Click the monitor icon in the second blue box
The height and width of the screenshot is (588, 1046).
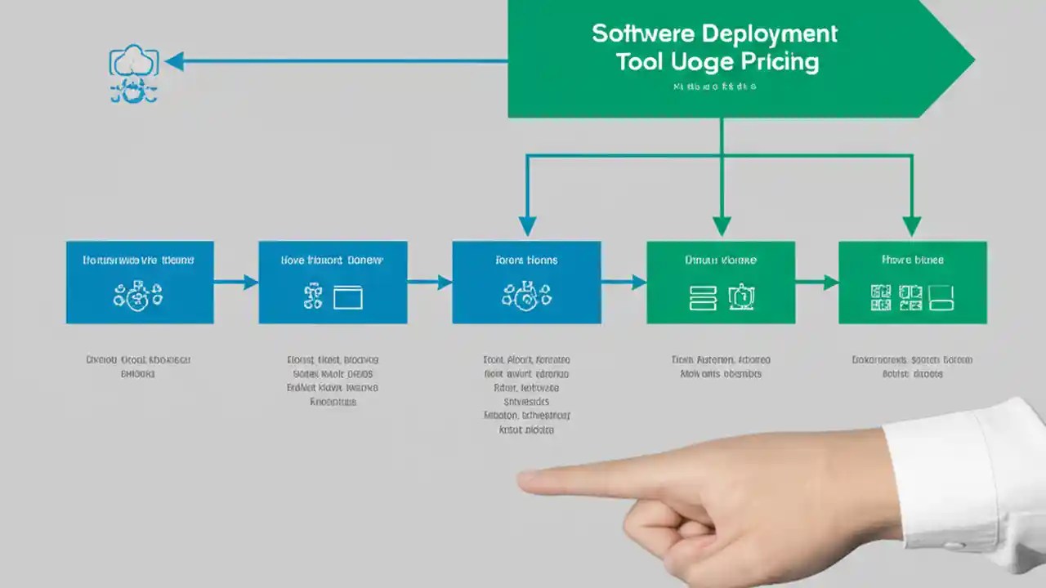click(x=350, y=298)
